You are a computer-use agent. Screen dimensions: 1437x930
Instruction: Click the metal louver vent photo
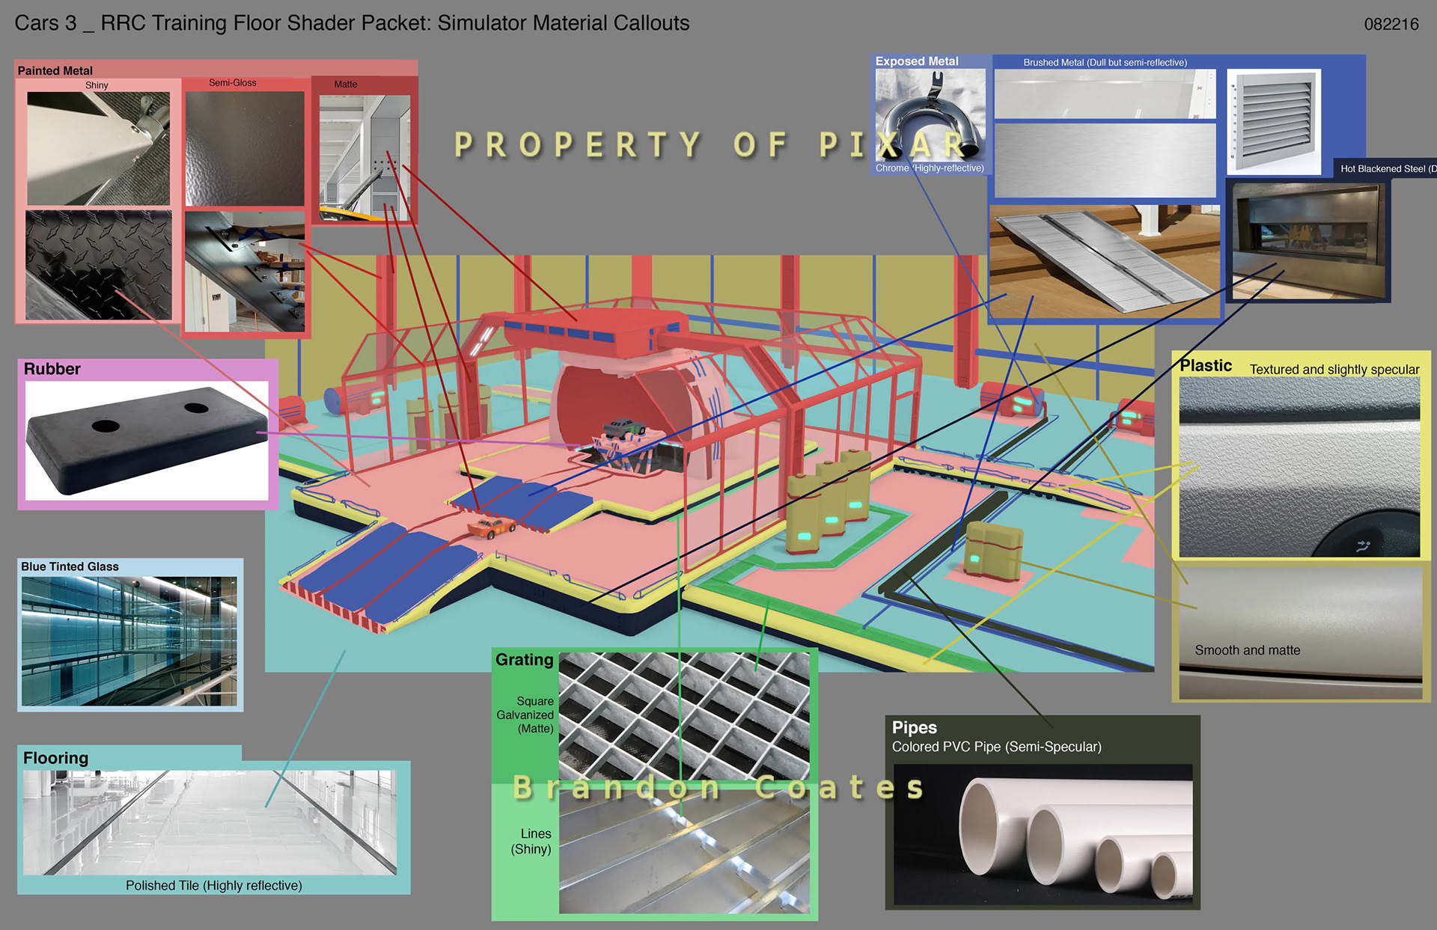pos(1274,122)
